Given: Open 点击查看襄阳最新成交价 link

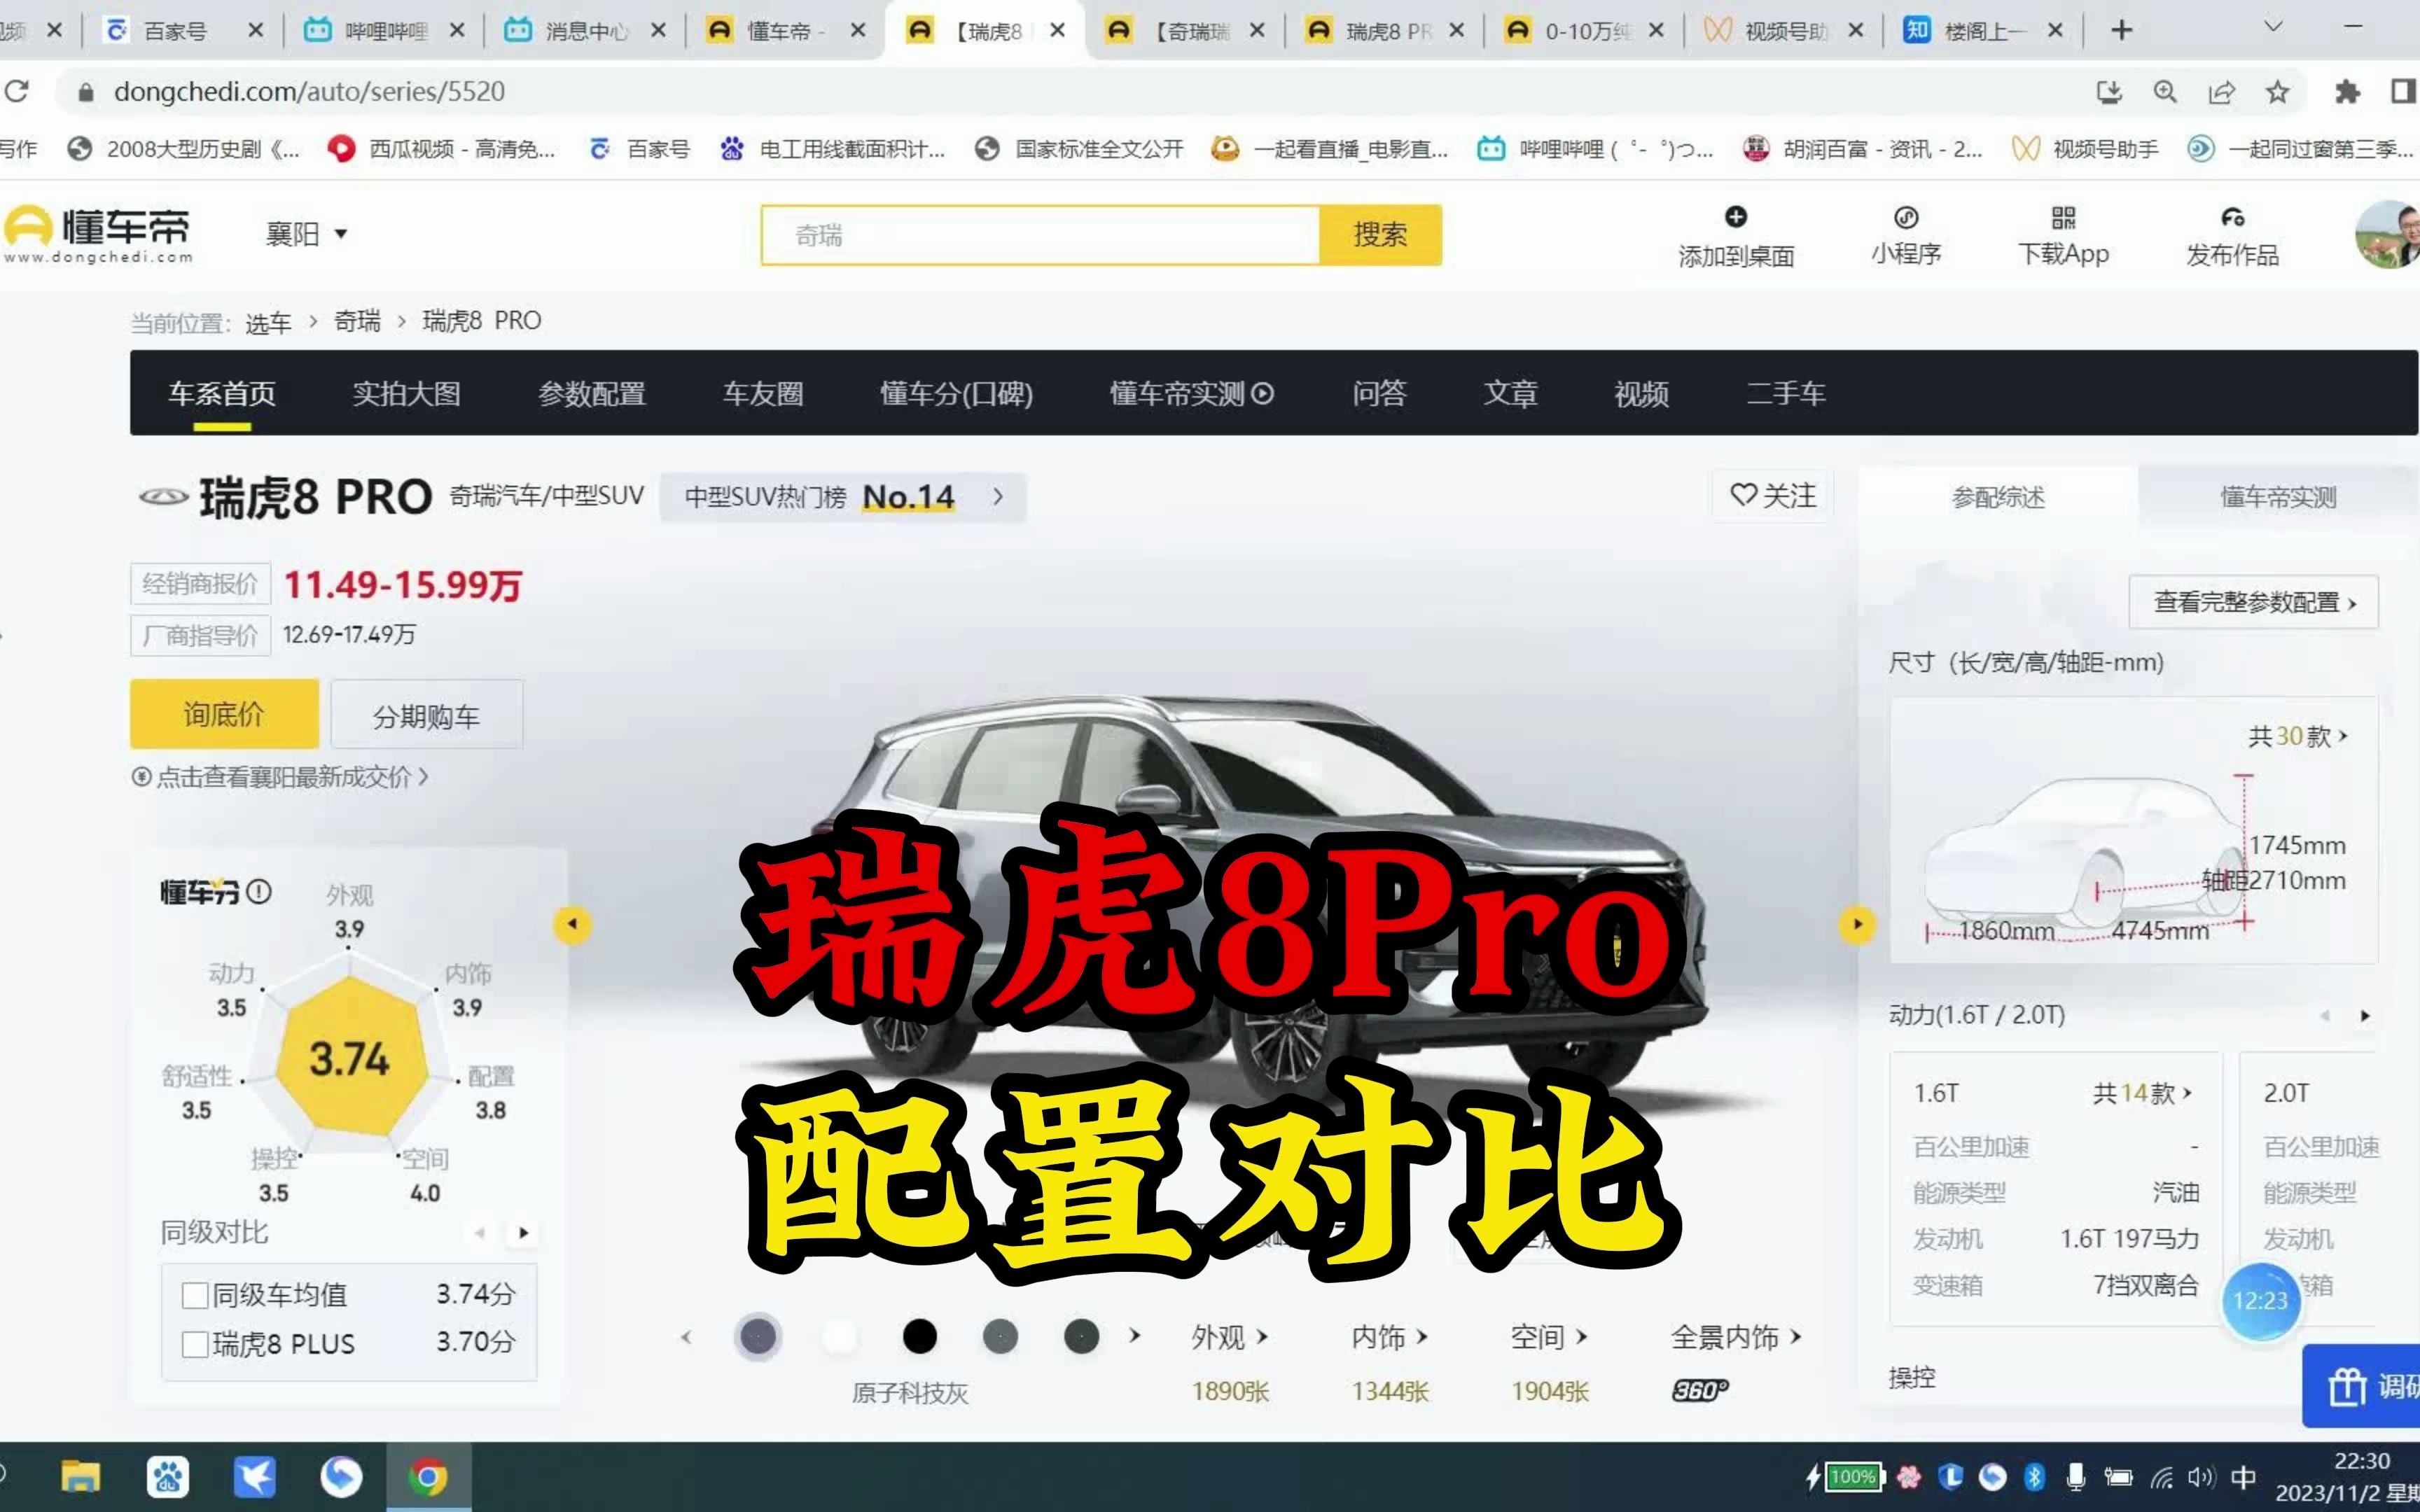Looking at the screenshot, I should tap(280, 777).
